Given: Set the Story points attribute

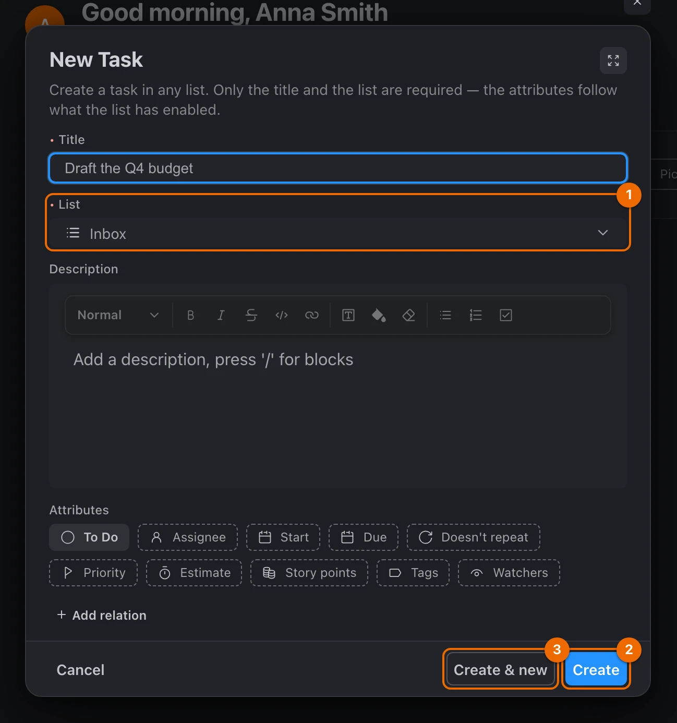Looking at the screenshot, I should (309, 573).
